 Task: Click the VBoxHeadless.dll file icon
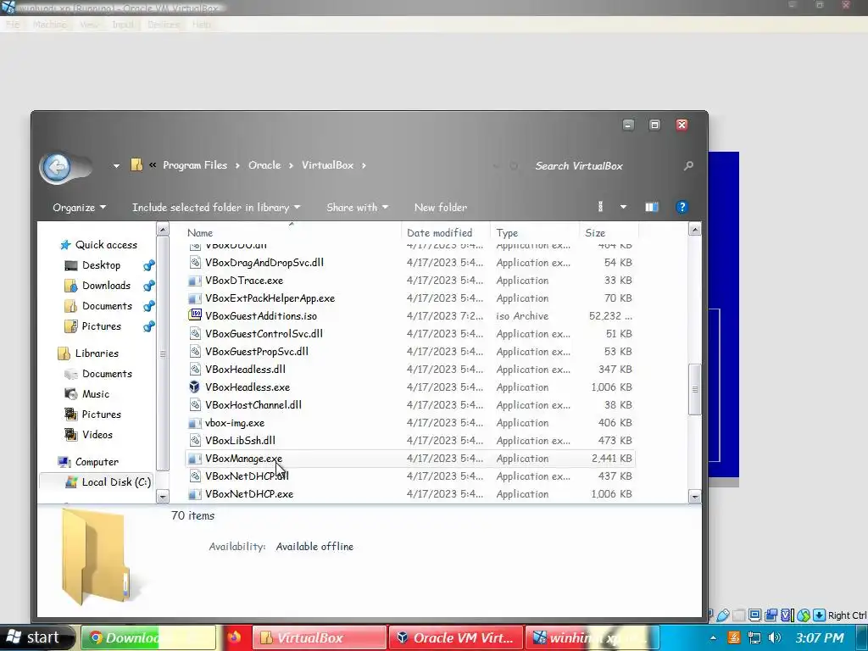pyautogui.click(x=195, y=370)
